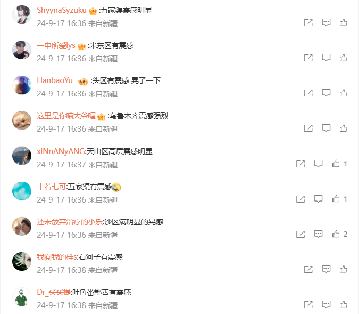This screenshot has width=359, height=314.
Task: Reply to 十若七可's comment
Action: click(x=318, y=199)
